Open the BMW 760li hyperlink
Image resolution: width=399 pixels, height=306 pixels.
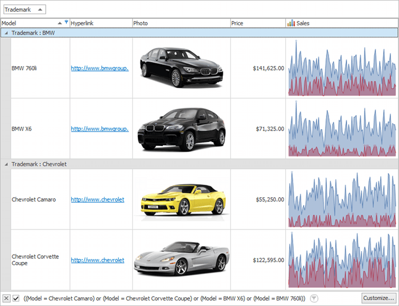coord(100,69)
